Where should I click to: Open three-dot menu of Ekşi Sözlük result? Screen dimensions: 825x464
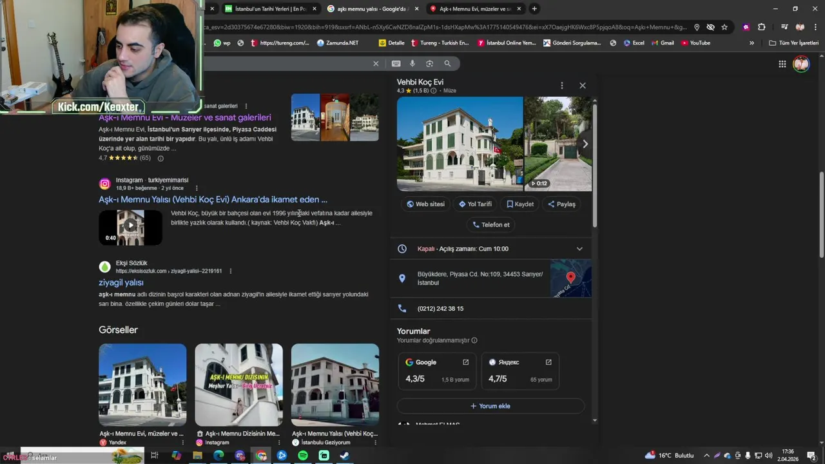coord(230,271)
